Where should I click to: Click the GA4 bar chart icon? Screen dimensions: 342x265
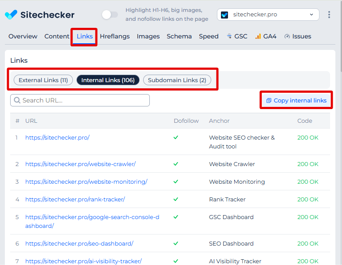tap(258, 36)
